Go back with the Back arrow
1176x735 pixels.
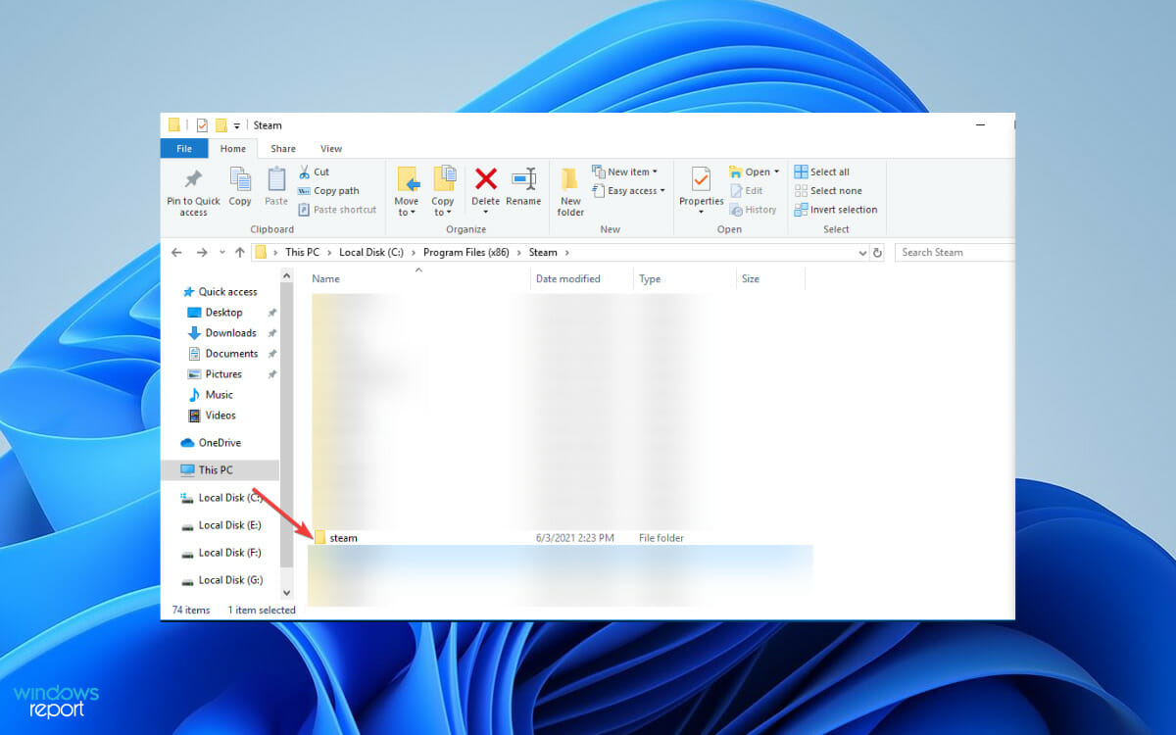coord(176,252)
